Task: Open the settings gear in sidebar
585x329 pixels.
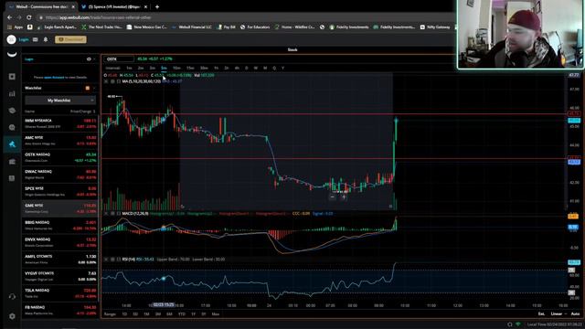Action: click(x=12, y=316)
